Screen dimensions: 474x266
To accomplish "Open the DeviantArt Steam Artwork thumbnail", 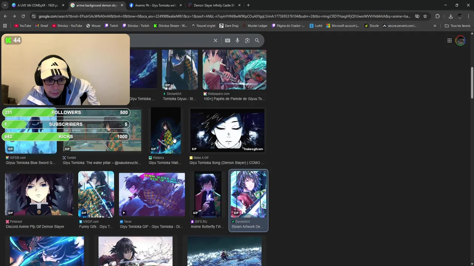I will pos(248,194).
